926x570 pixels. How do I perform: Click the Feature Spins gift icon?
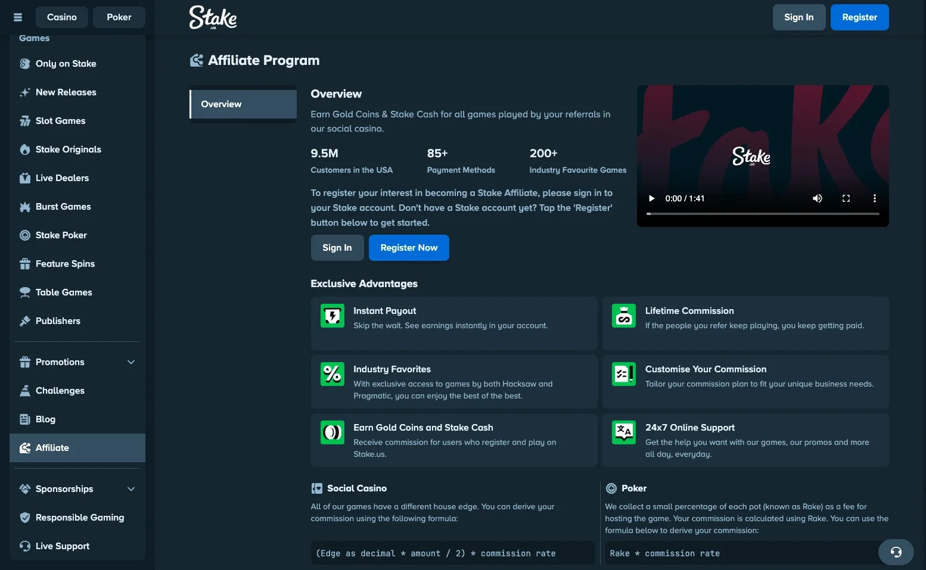tap(25, 264)
